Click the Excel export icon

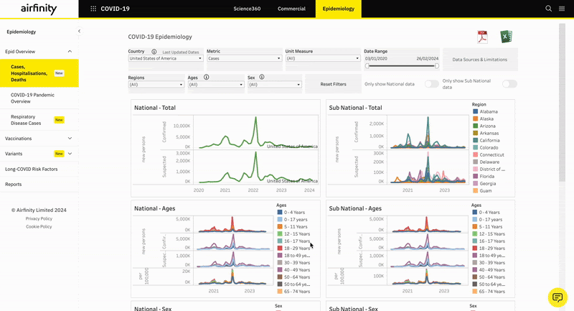[506, 37]
